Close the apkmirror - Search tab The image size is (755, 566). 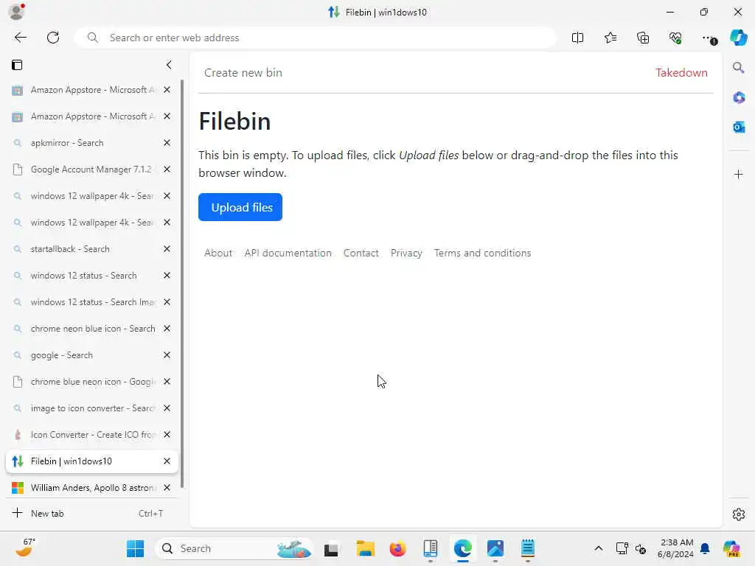click(167, 143)
